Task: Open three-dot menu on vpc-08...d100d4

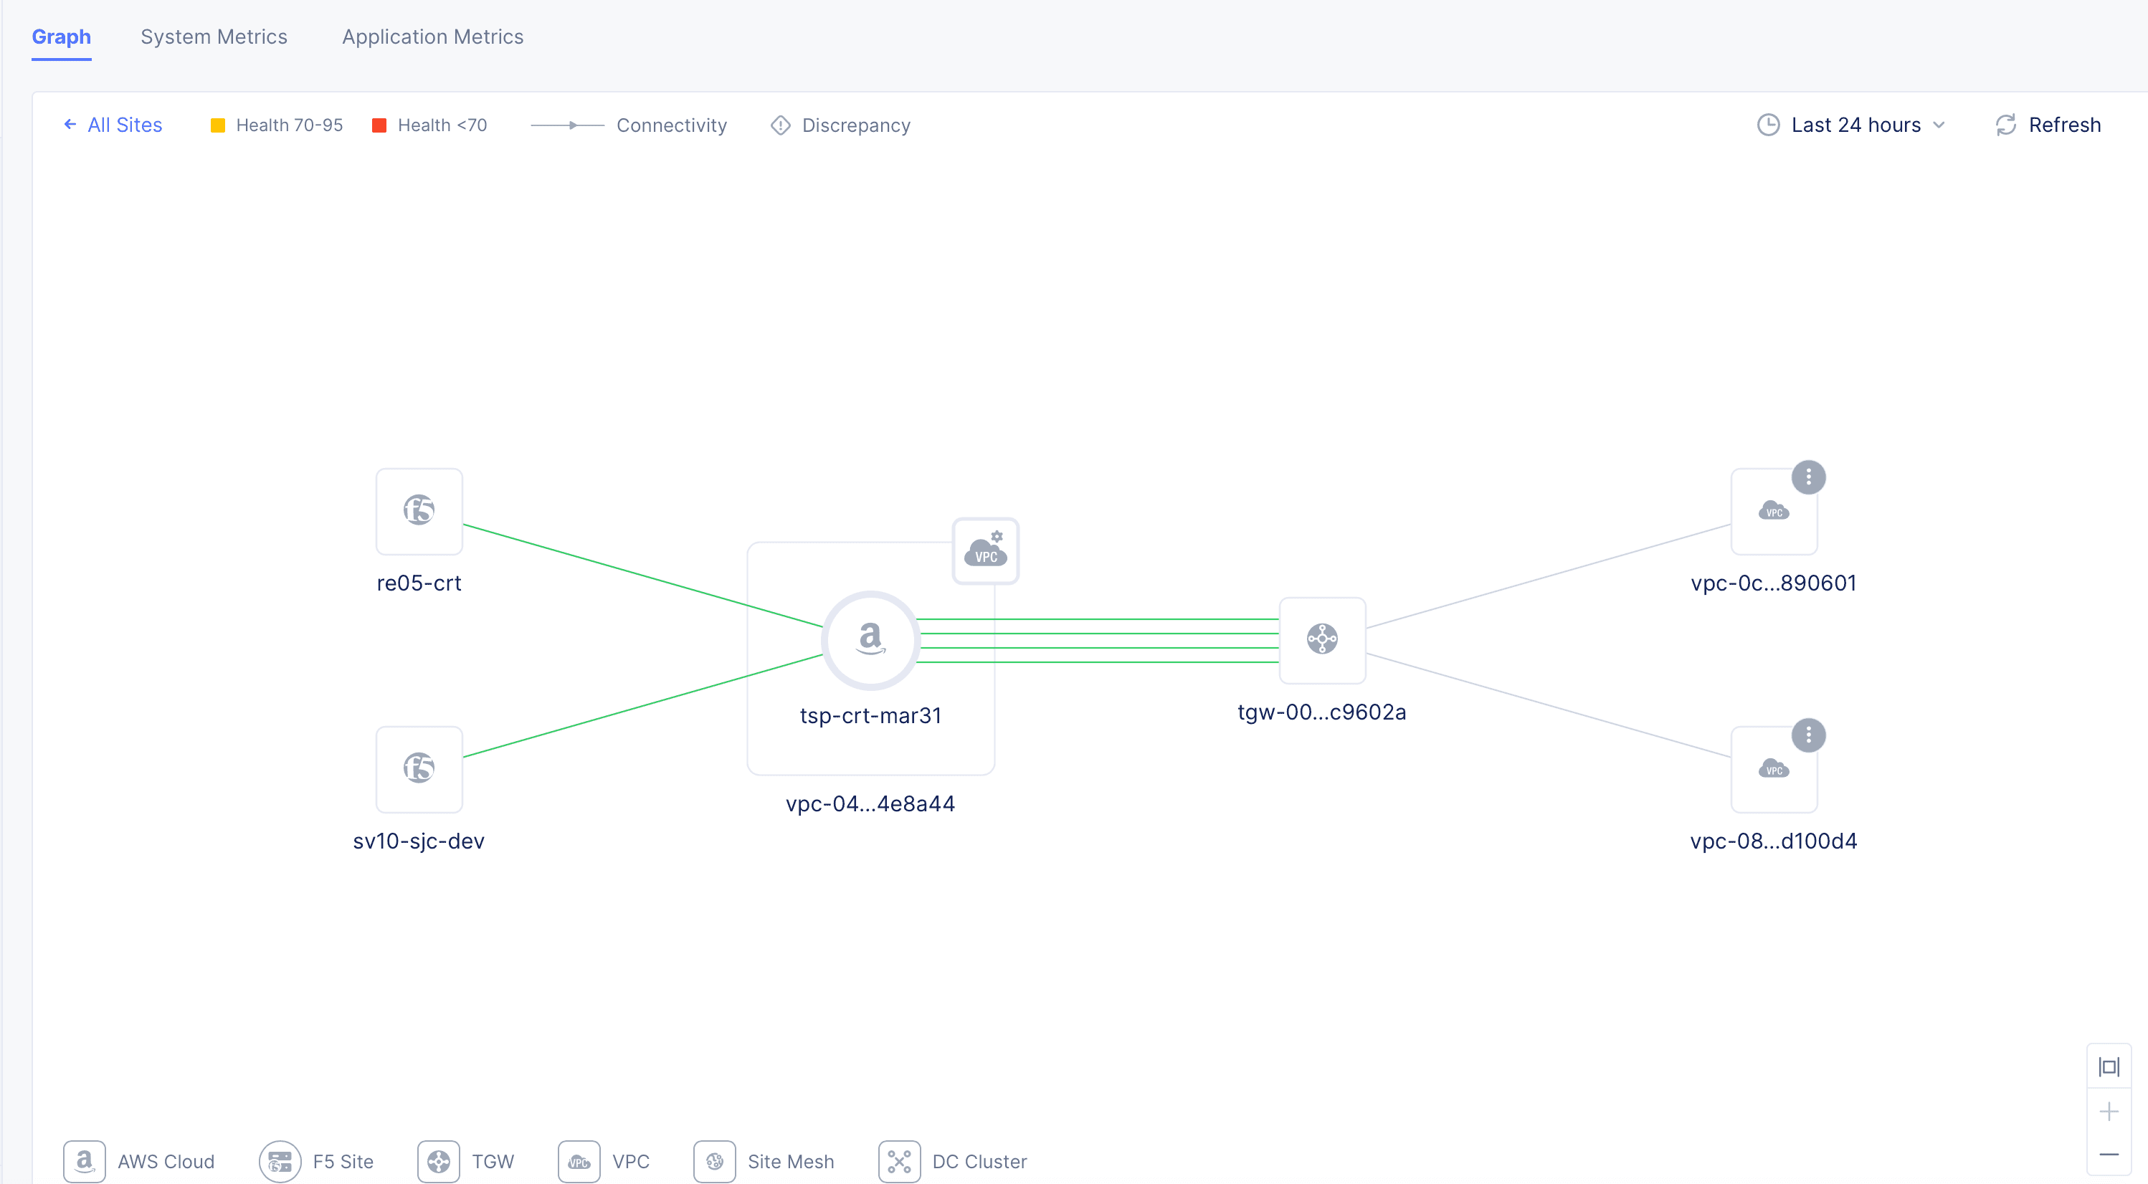Action: (x=1807, y=735)
